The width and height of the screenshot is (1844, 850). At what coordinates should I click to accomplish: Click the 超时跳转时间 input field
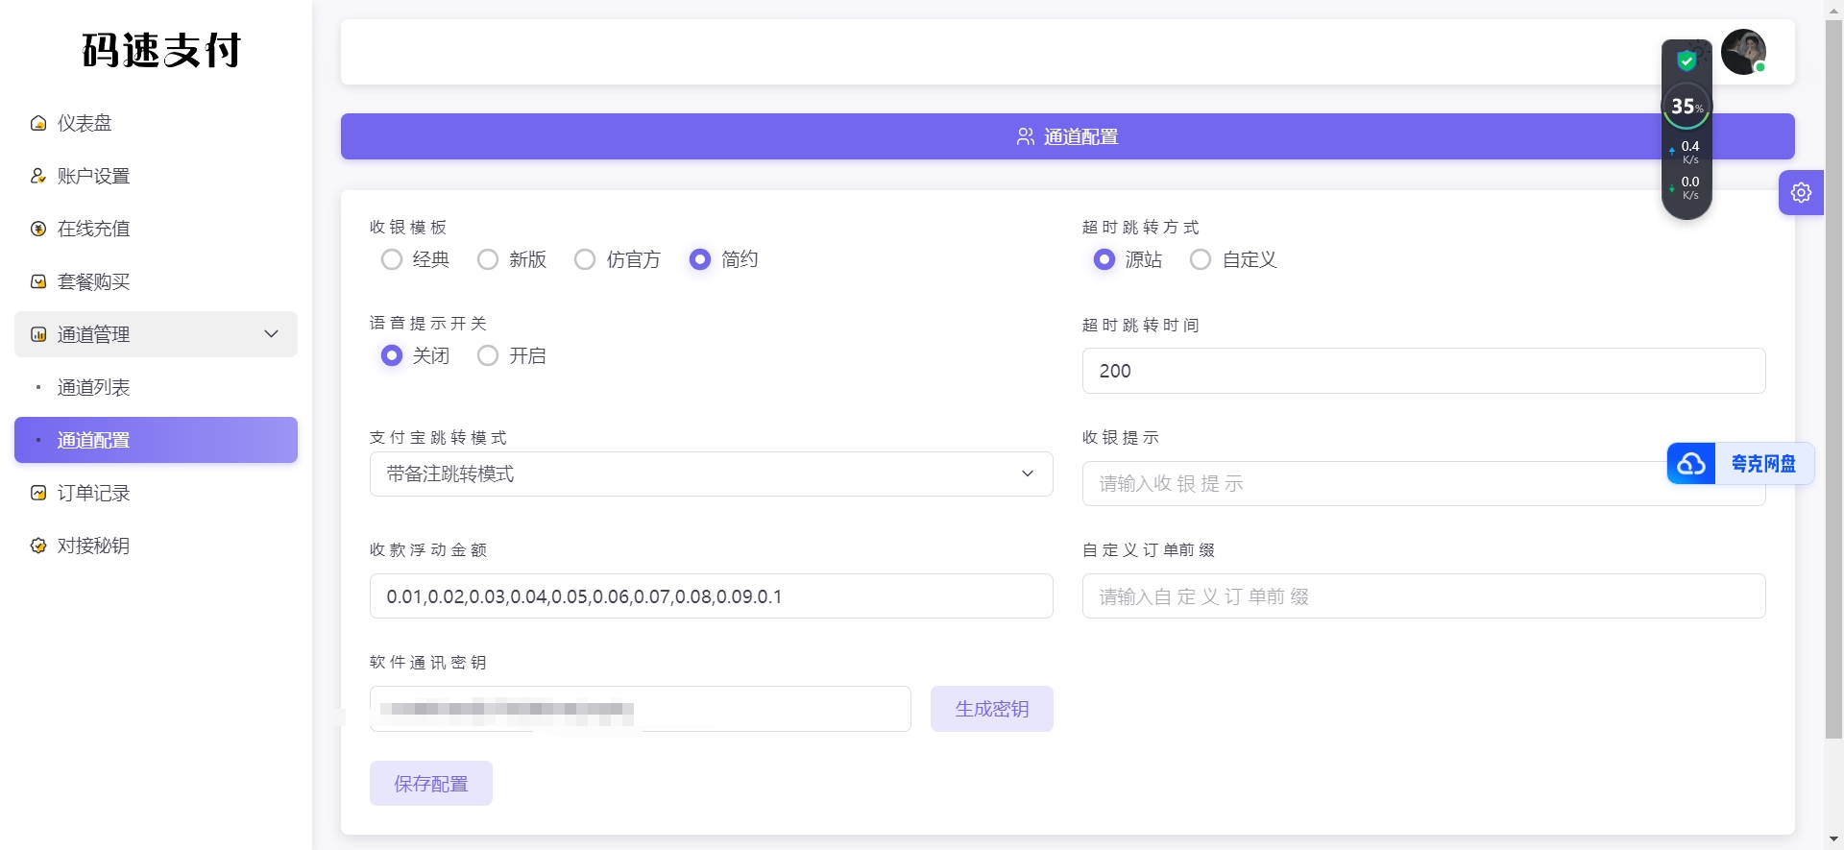point(1422,371)
